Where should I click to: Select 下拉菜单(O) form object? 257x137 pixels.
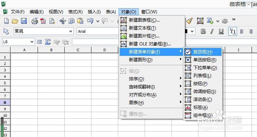203,68
